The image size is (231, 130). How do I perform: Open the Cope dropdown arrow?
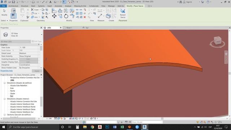[40, 10]
